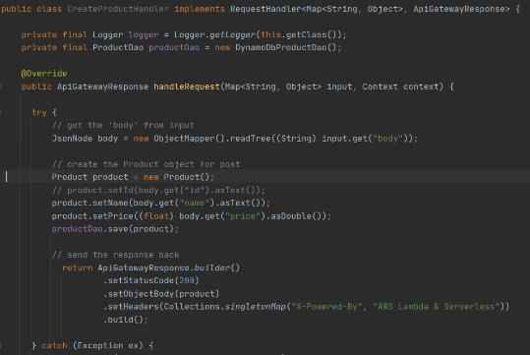Collapse the catch block fold marker
Viewport: 530px width, 355px height.
tap(1, 345)
